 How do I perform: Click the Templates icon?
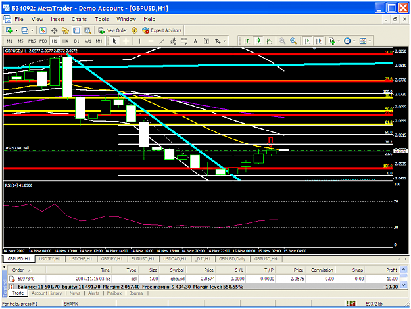click(x=363, y=41)
